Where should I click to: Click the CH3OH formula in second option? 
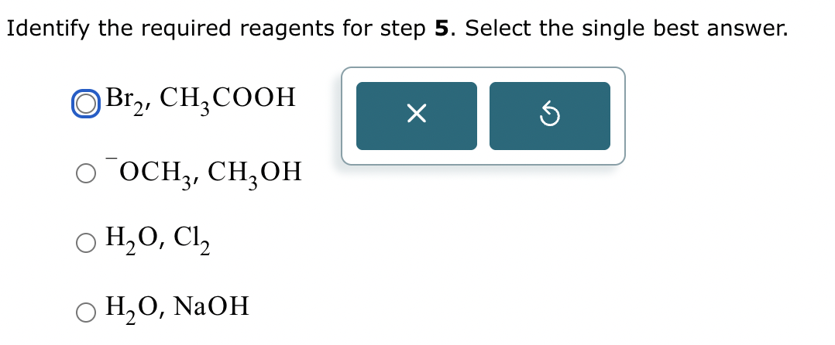coord(255,173)
